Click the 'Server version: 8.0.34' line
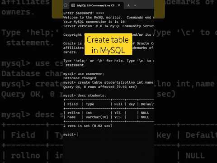 click(x=108, y=26)
